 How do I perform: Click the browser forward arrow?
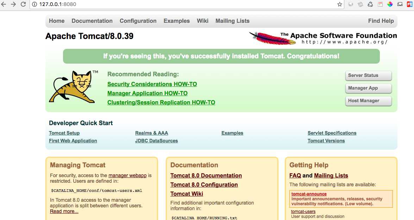pos(13,4)
